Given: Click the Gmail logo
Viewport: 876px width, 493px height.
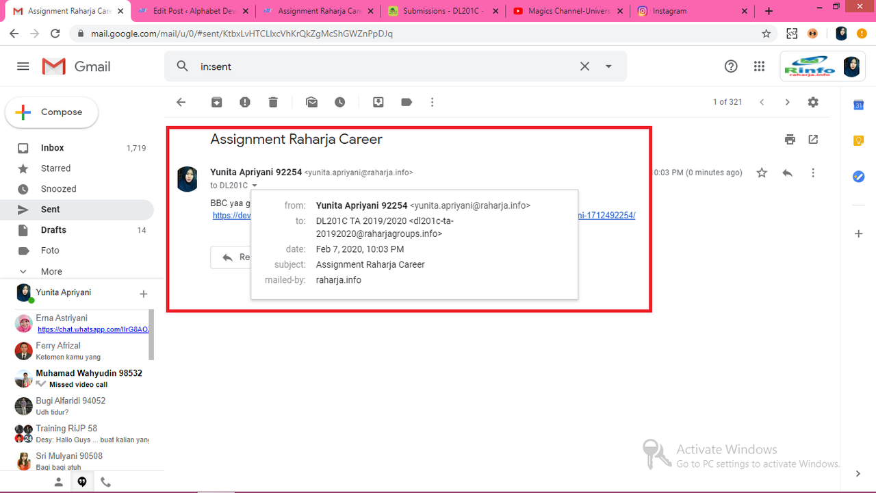Looking at the screenshot, I should (x=76, y=66).
